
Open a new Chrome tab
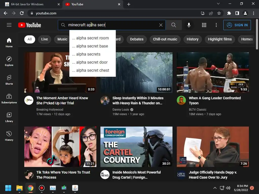(129, 5)
